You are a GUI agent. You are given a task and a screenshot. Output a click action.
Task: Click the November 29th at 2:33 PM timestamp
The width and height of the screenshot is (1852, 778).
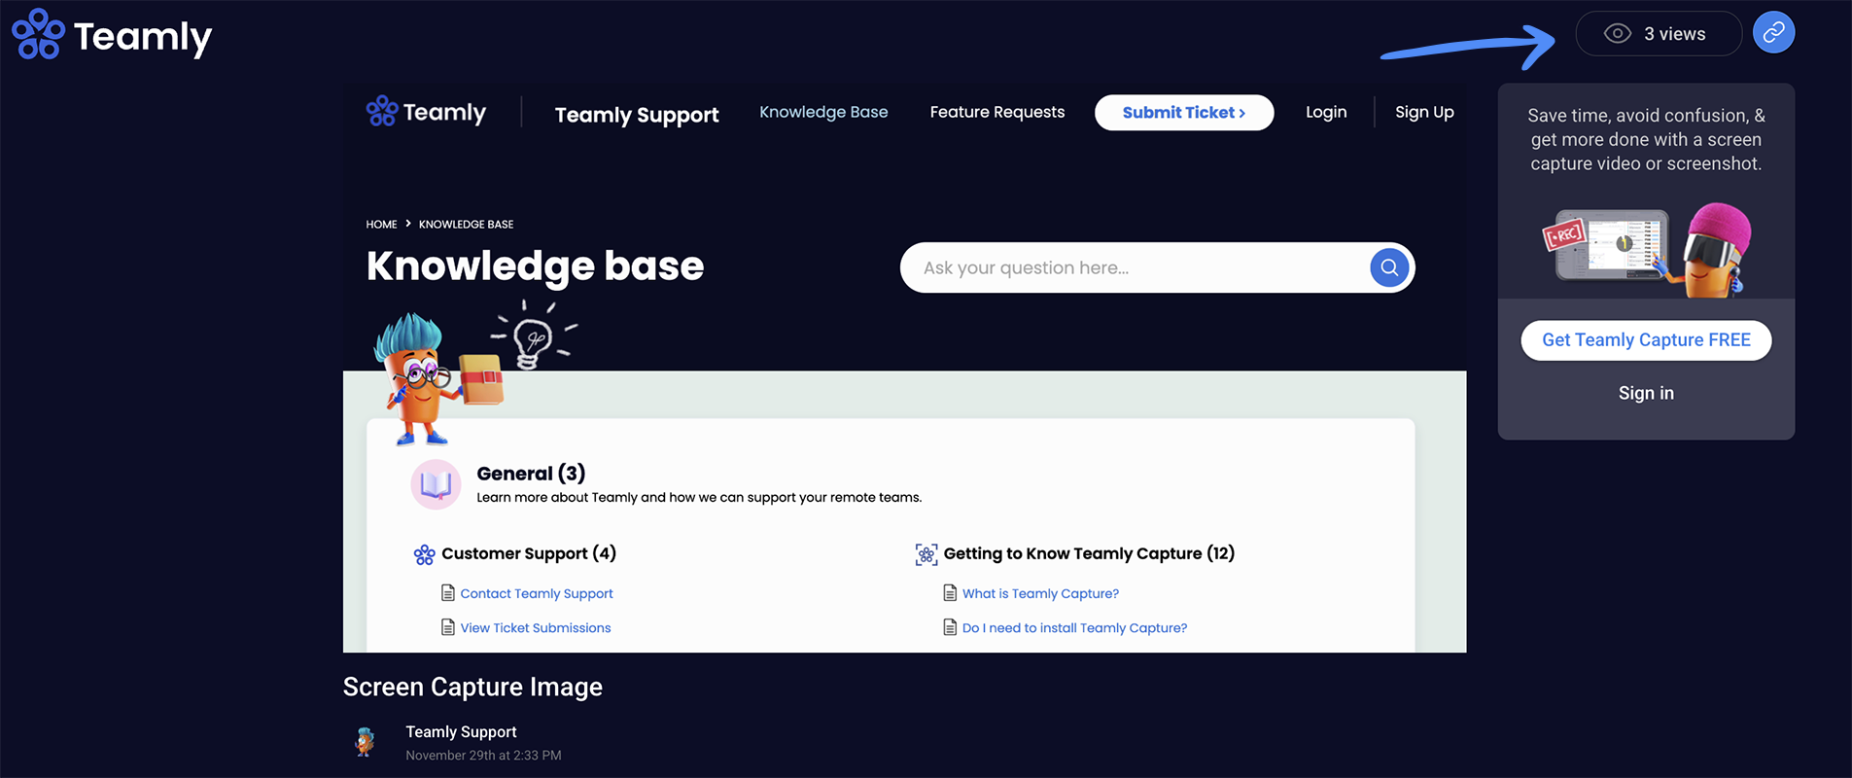tap(483, 756)
